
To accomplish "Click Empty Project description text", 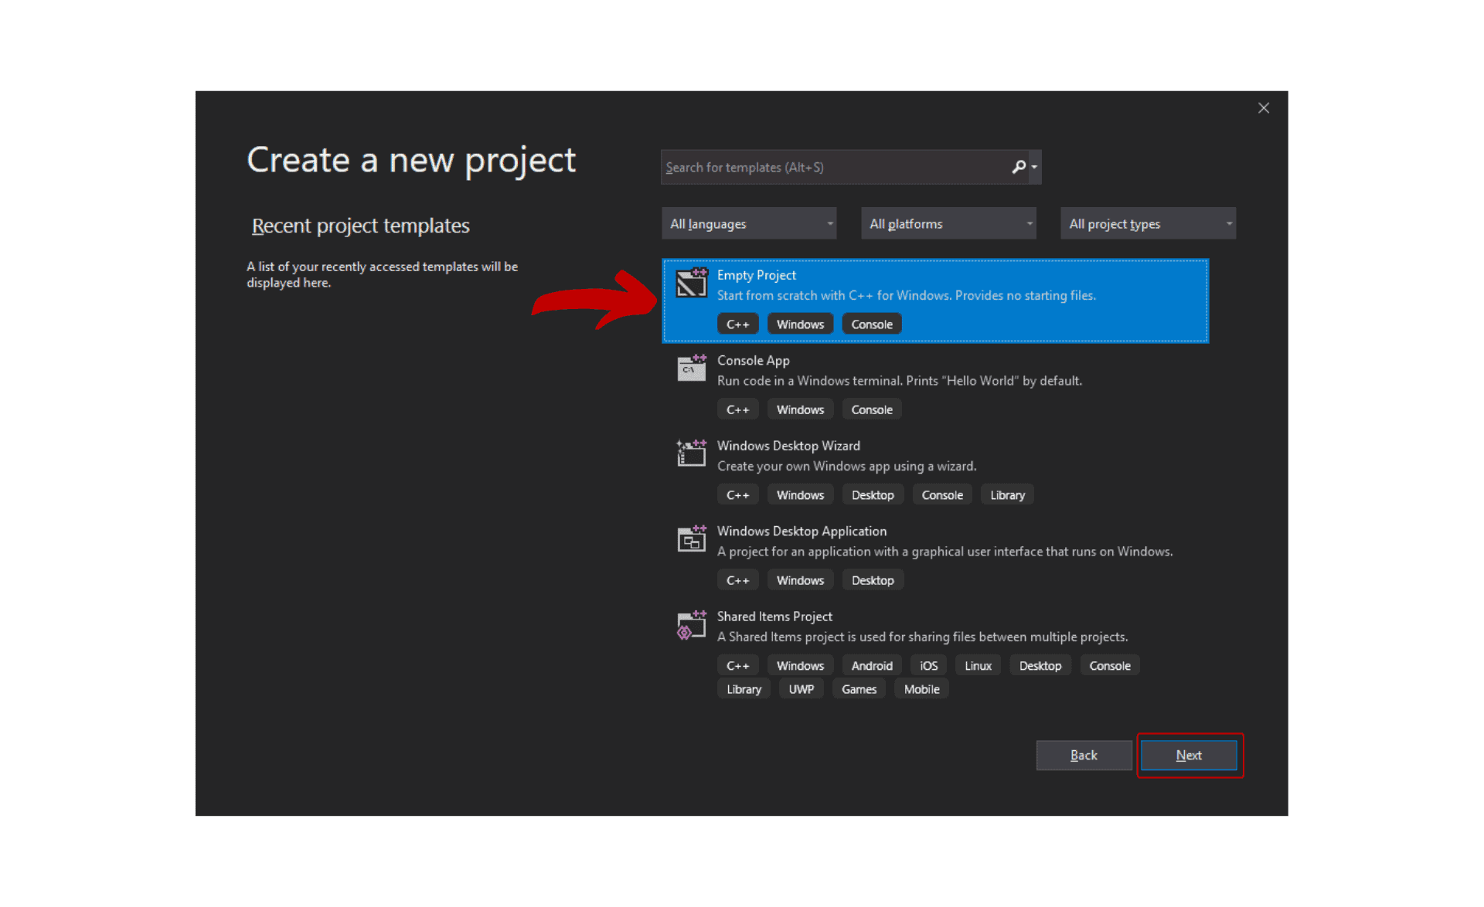I will pos(906,295).
